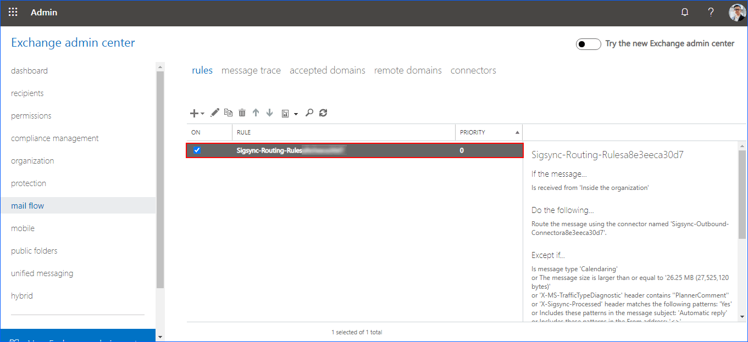Uncheck the Sigsync-Routing-Rules ON checkbox

(197, 150)
